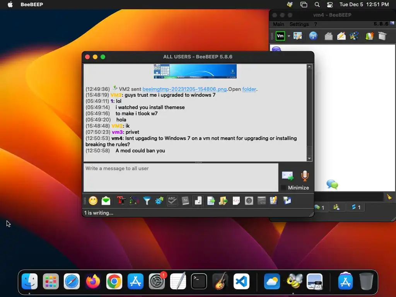Change chat font with the TT icon
The image size is (396, 297).
[x=121, y=201]
